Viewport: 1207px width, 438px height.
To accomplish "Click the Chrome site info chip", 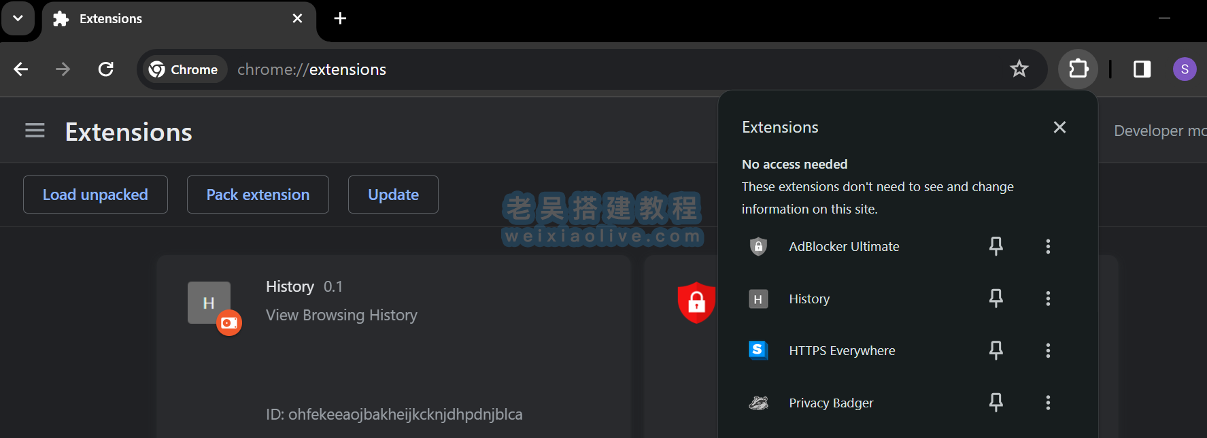I will pyautogui.click(x=184, y=69).
